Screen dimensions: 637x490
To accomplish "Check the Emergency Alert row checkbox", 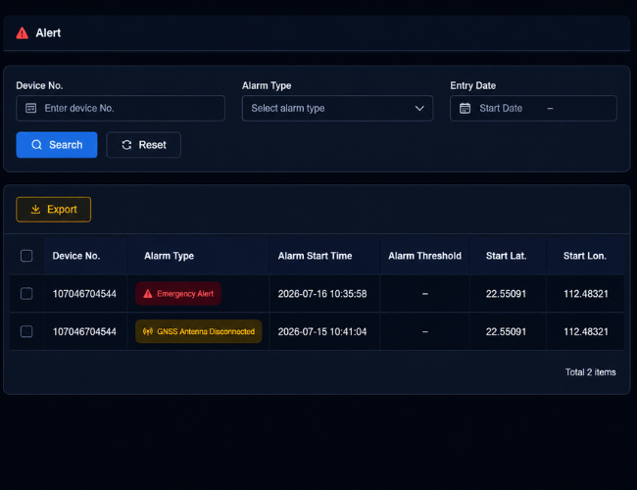I will coord(26,293).
